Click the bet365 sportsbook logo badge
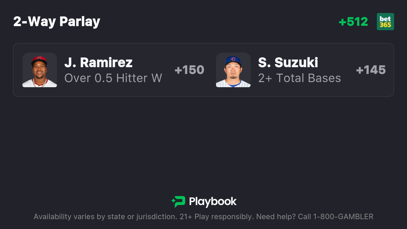Viewport: 407px width, 229px height. pos(385,22)
